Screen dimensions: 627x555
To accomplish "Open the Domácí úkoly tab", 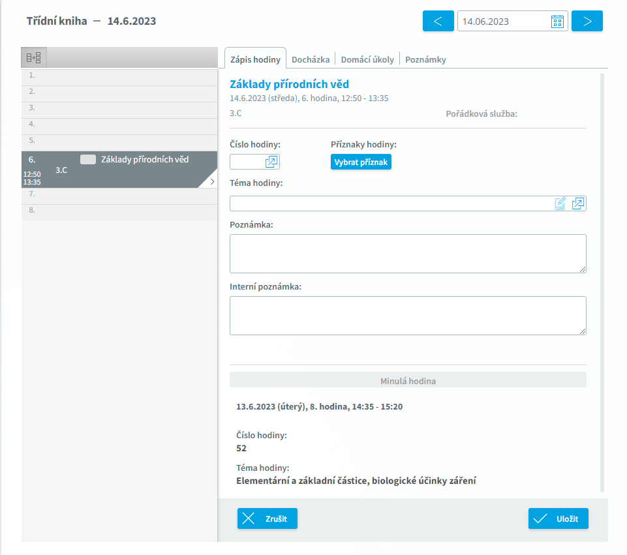I will [367, 59].
